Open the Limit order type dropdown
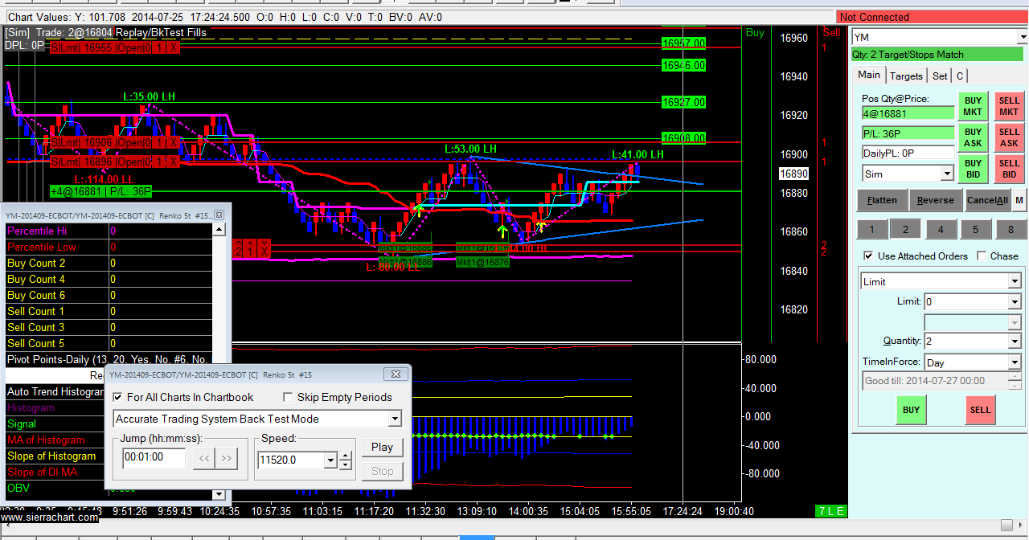 (1015, 281)
